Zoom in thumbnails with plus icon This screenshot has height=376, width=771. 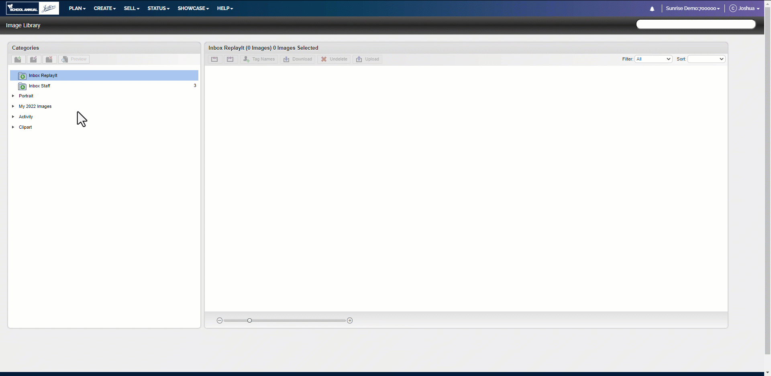tap(350, 321)
